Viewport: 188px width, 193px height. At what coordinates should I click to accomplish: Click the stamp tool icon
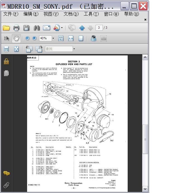(94, 38)
